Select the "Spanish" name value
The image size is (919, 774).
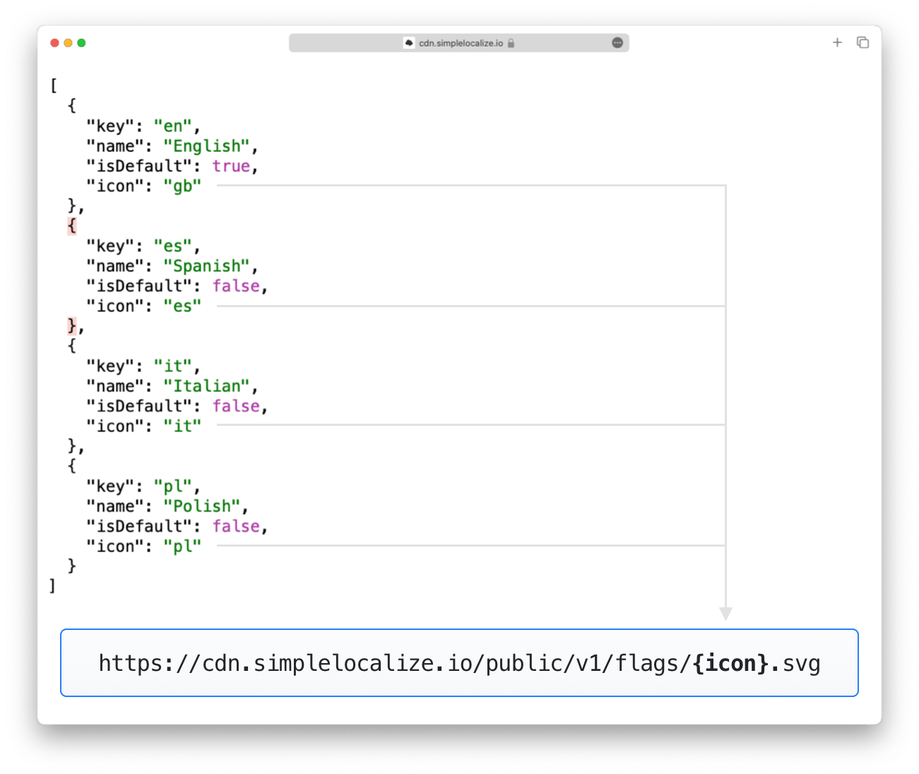(x=207, y=266)
